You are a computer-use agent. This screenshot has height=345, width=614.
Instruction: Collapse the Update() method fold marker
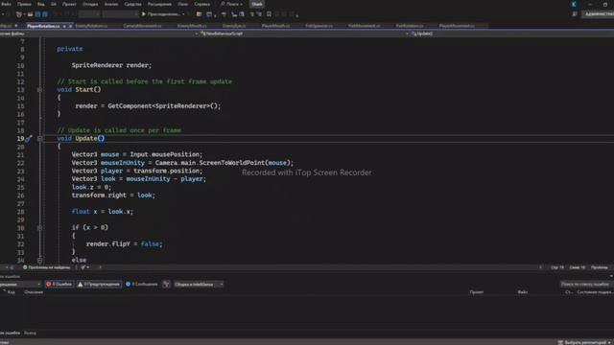pyautogui.click(x=39, y=138)
